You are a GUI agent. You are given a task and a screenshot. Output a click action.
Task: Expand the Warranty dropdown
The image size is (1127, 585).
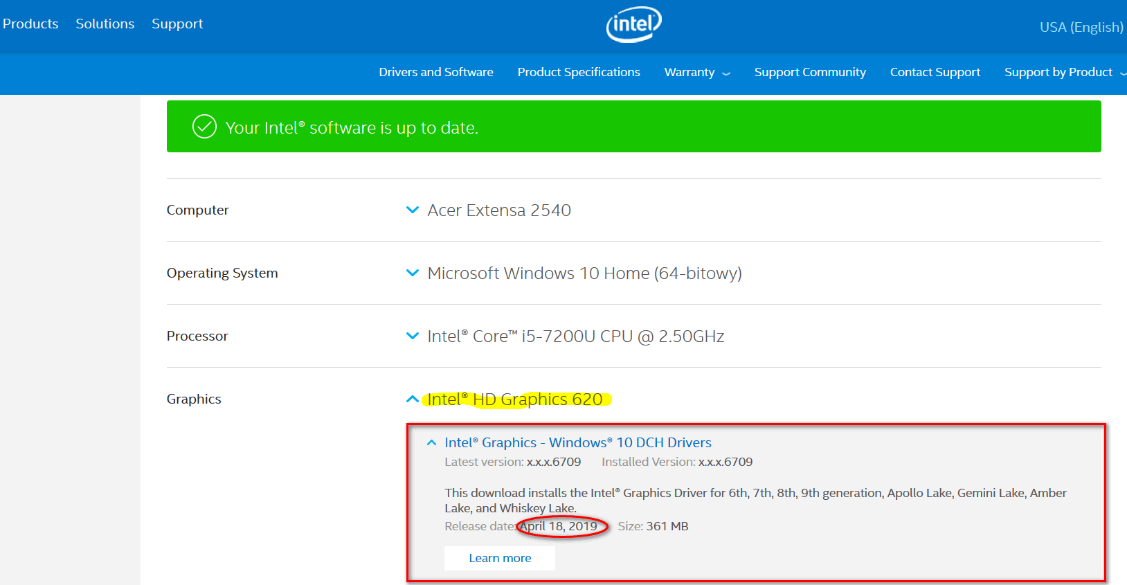[x=697, y=72]
